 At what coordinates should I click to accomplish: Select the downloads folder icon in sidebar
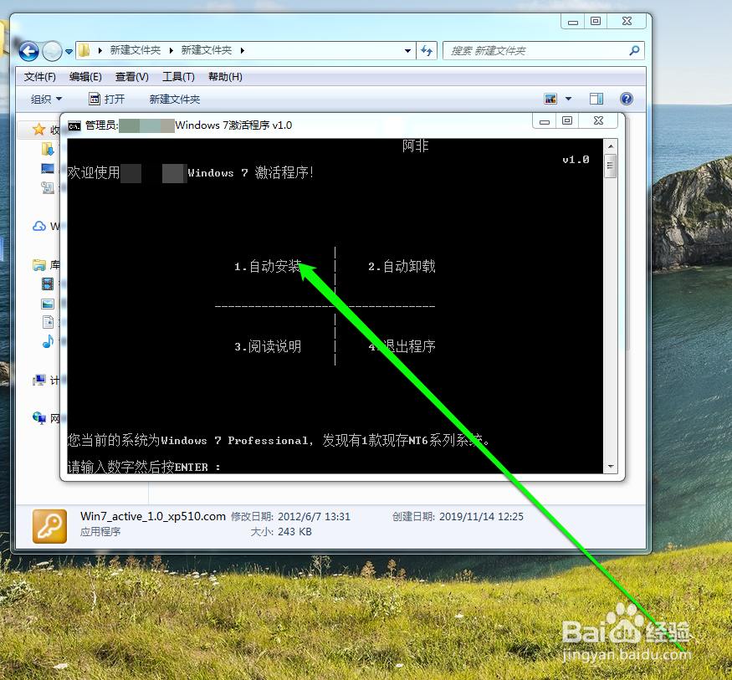[x=48, y=149]
